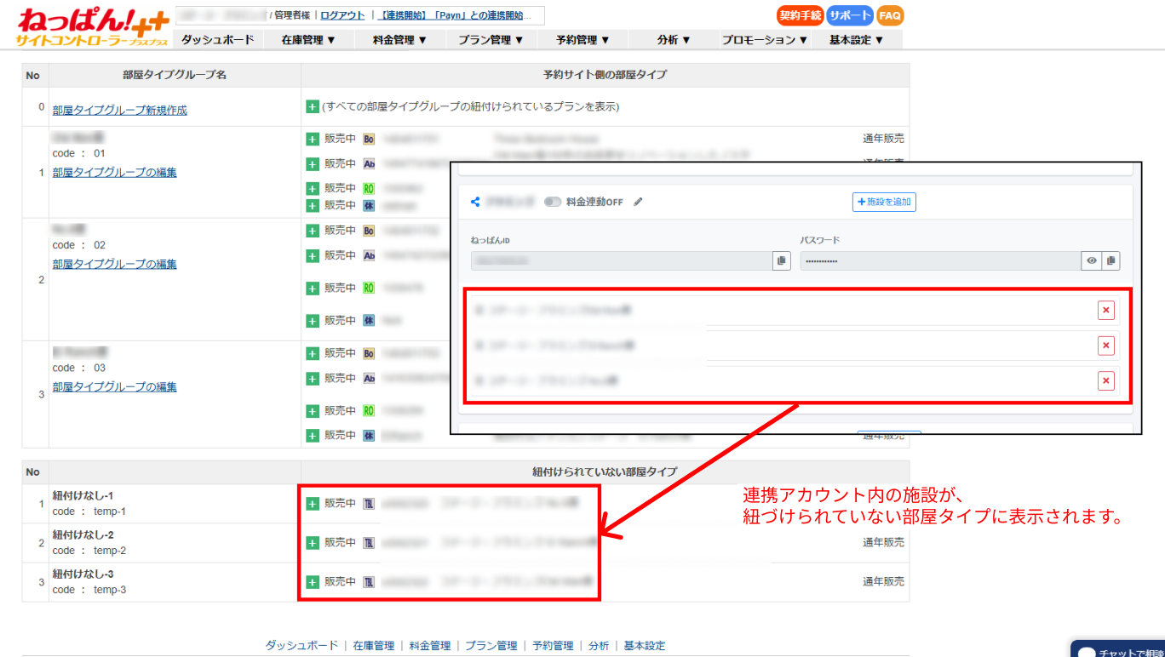Image resolution: width=1165 pixels, height=657 pixels.
Task: Click the green plus next to 紐付けなし-3
Action: 313,582
